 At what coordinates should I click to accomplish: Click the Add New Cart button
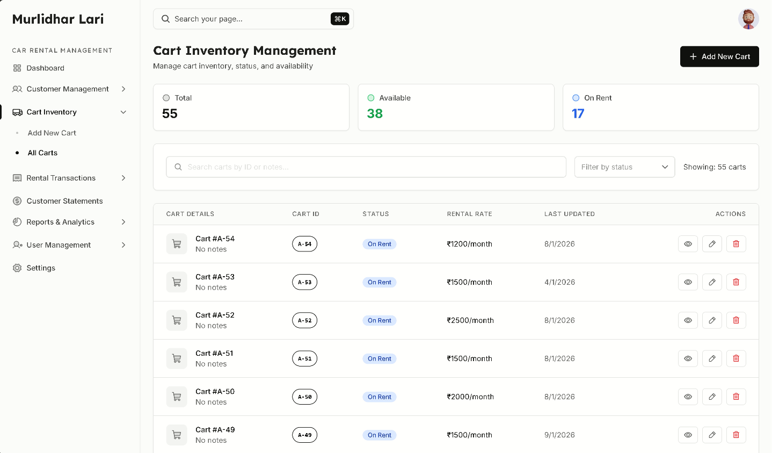[719, 56]
